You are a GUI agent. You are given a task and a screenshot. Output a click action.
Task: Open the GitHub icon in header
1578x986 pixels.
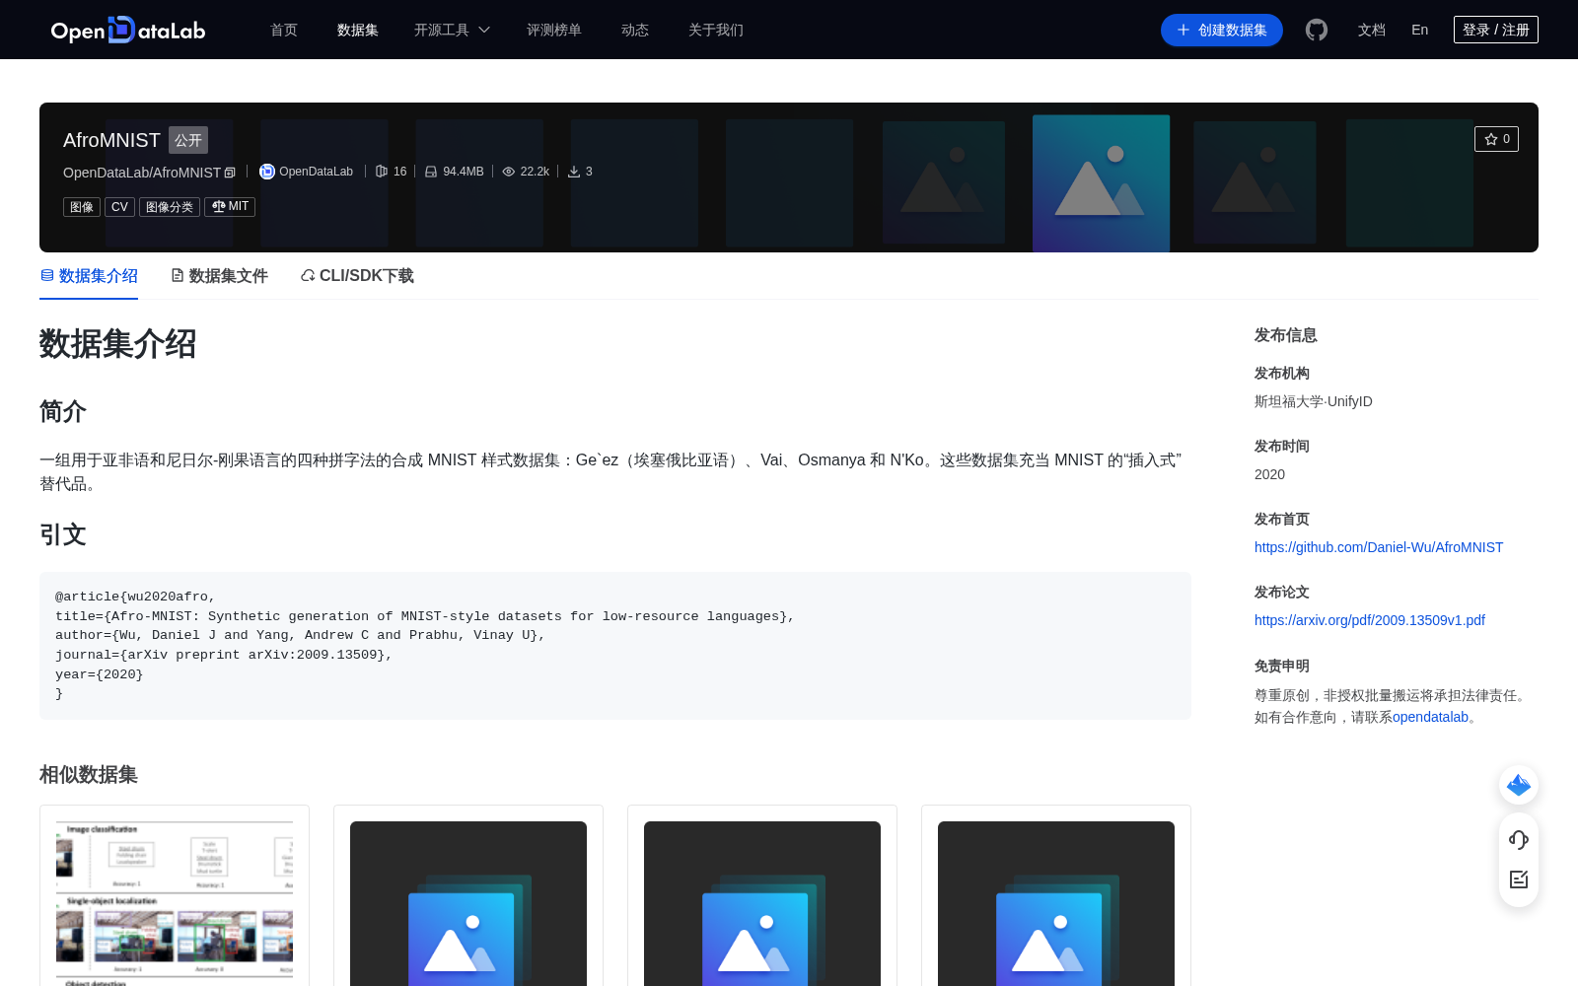coord(1317,30)
